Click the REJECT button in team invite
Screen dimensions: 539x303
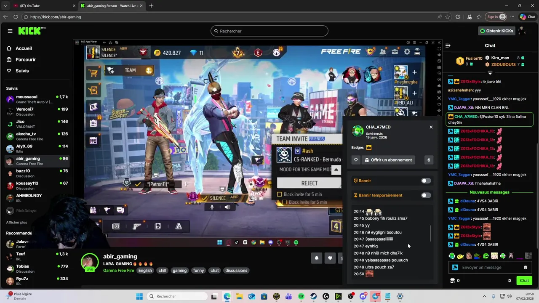[x=309, y=183]
